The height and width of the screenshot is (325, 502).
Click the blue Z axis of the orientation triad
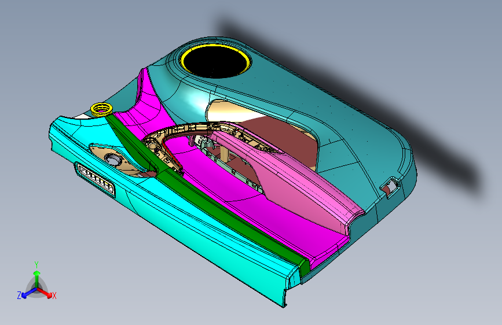(27, 293)
